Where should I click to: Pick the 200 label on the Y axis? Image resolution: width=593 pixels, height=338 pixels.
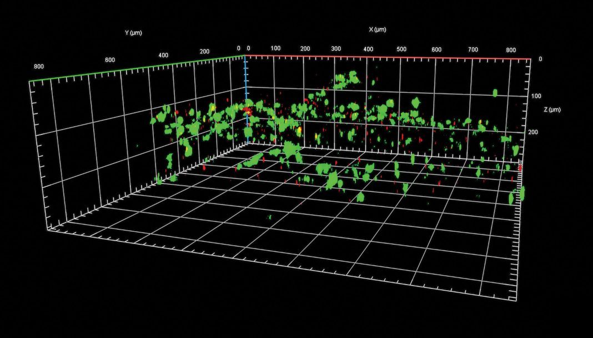click(204, 52)
